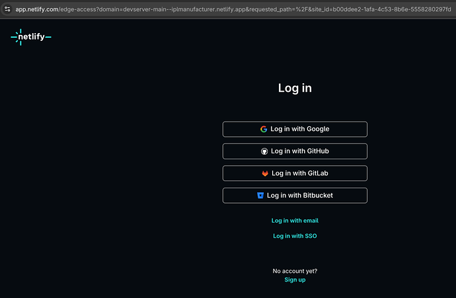The width and height of the screenshot is (456, 298).
Task: Log in with Bitbucket
Action: click(295, 196)
